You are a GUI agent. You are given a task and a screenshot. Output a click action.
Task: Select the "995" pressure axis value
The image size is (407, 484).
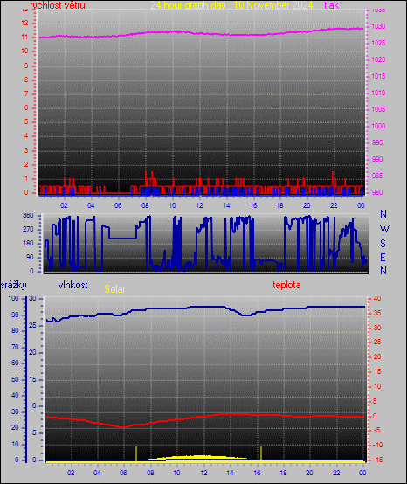tap(377, 142)
